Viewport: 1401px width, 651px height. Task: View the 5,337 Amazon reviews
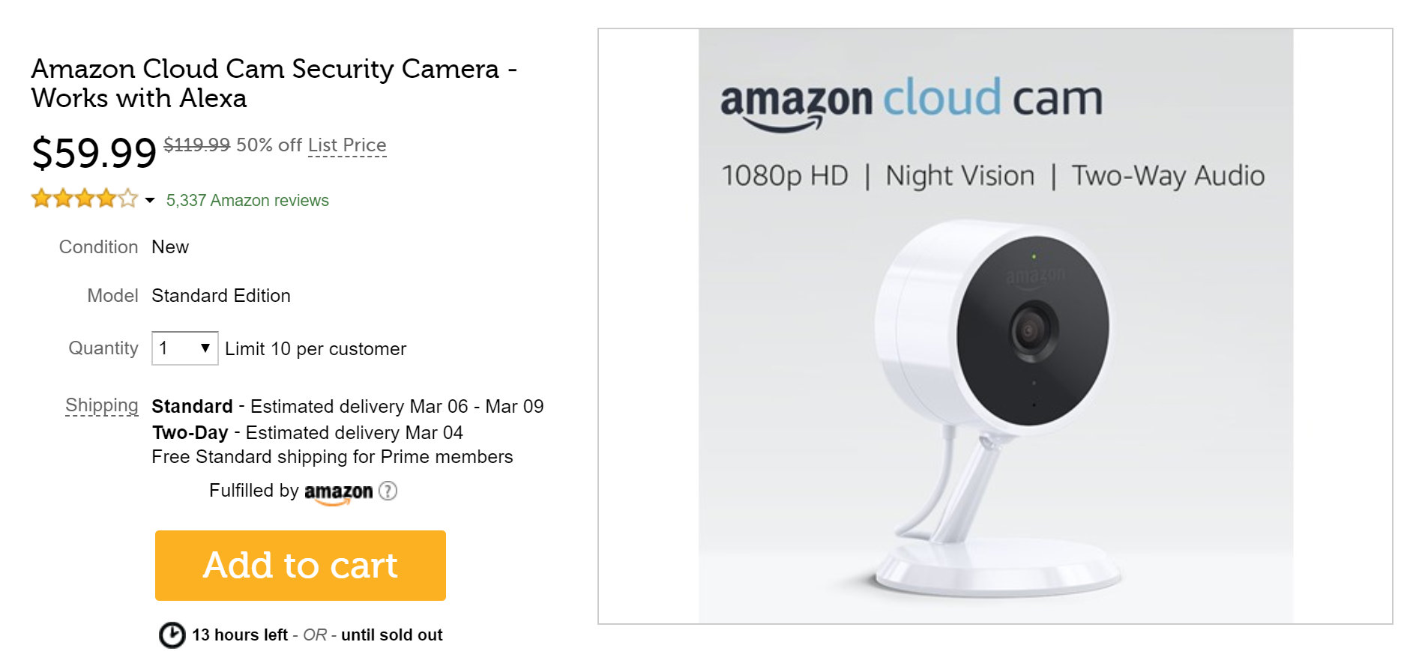[x=247, y=200]
